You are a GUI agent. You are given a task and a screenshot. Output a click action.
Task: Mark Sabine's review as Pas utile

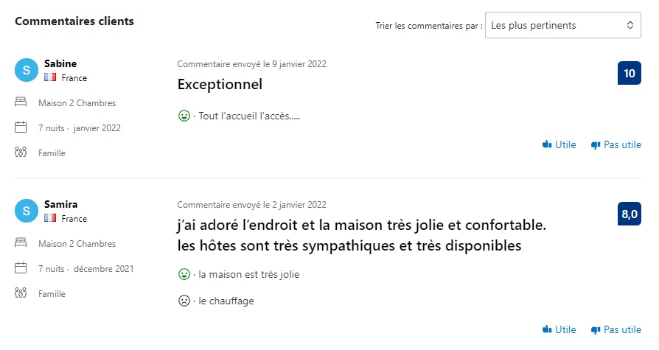tap(616, 145)
